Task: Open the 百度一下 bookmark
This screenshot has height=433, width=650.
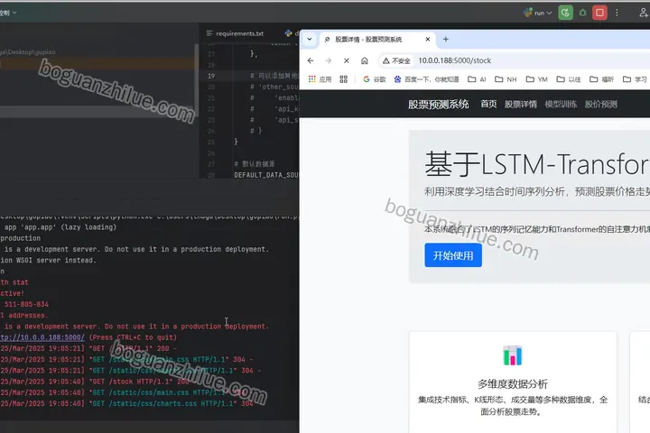Action: [x=426, y=79]
